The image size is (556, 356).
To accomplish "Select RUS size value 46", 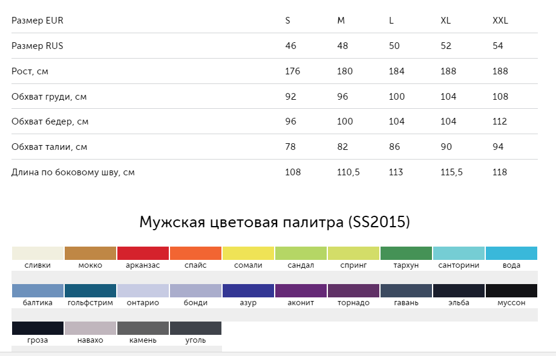I will pyautogui.click(x=290, y=46).
